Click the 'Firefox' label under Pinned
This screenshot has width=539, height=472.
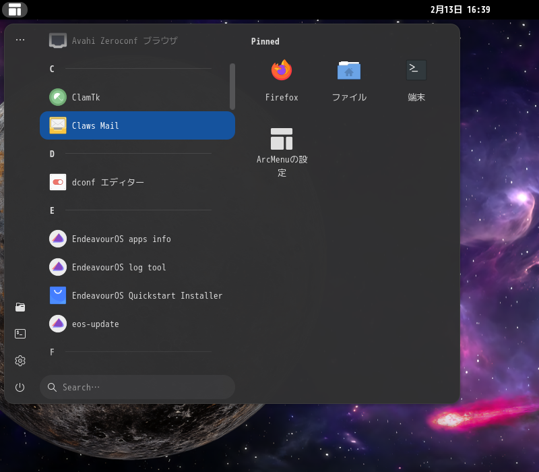(x=282, y=97)
